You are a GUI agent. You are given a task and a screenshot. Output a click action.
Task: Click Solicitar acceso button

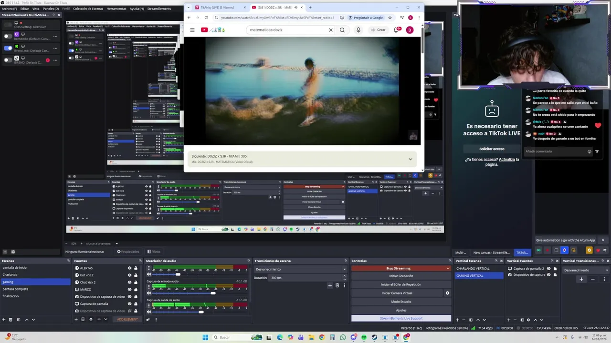point(492,149)
